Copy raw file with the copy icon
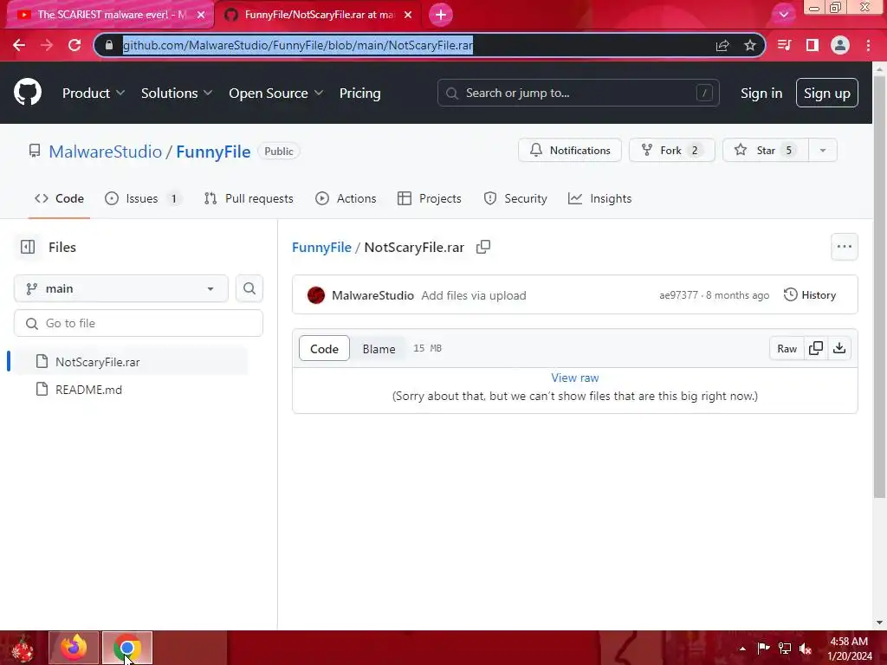The height and width of the screenshot is (665, 887). [816, 348]
